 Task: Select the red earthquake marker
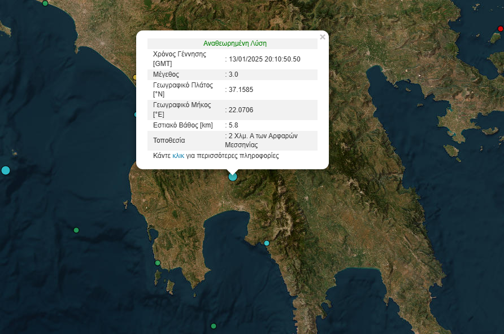point(500,28)
